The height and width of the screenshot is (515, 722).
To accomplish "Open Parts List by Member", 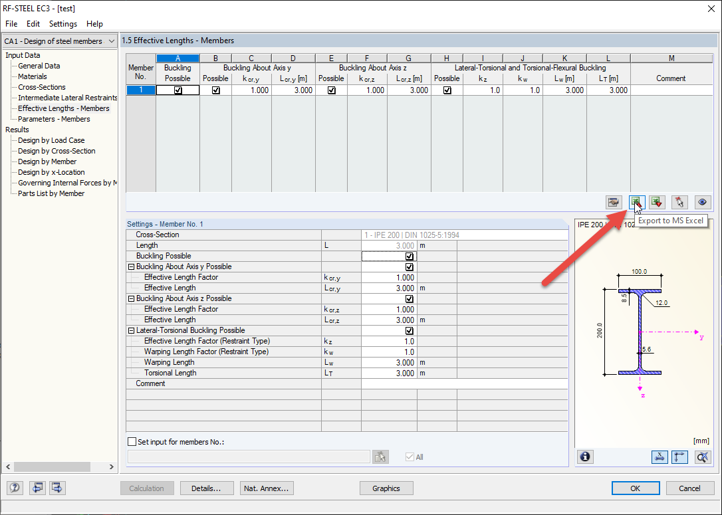I will (51, 193).
